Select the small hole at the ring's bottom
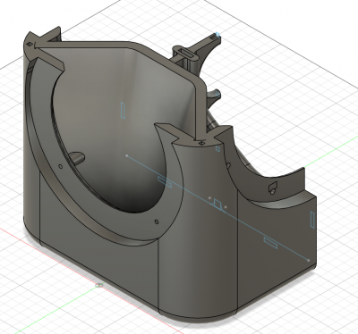The height and width of the screenshot is (334, 358). click(x=157, y=221)
